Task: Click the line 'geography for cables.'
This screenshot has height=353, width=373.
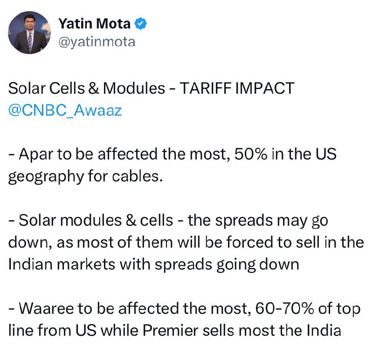Action: pos(86,176)
